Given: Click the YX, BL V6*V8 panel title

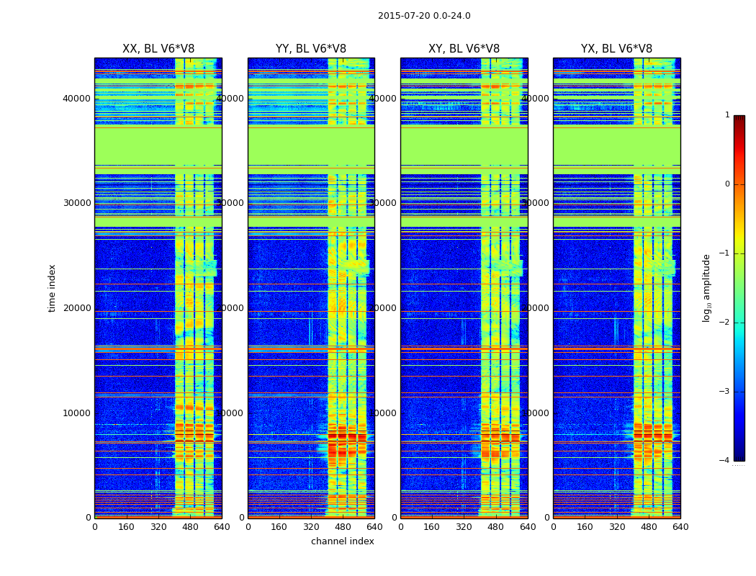Looking at the screenshot, I should 616,49.
